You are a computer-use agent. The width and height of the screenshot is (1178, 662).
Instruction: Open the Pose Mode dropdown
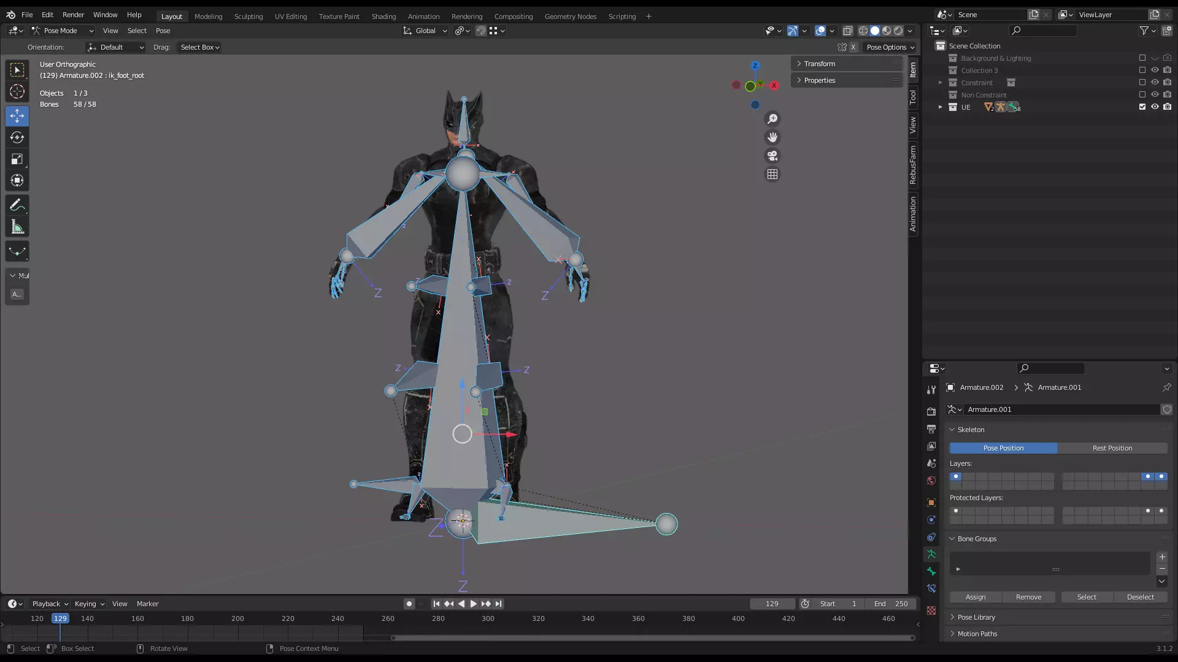[62, 31]
